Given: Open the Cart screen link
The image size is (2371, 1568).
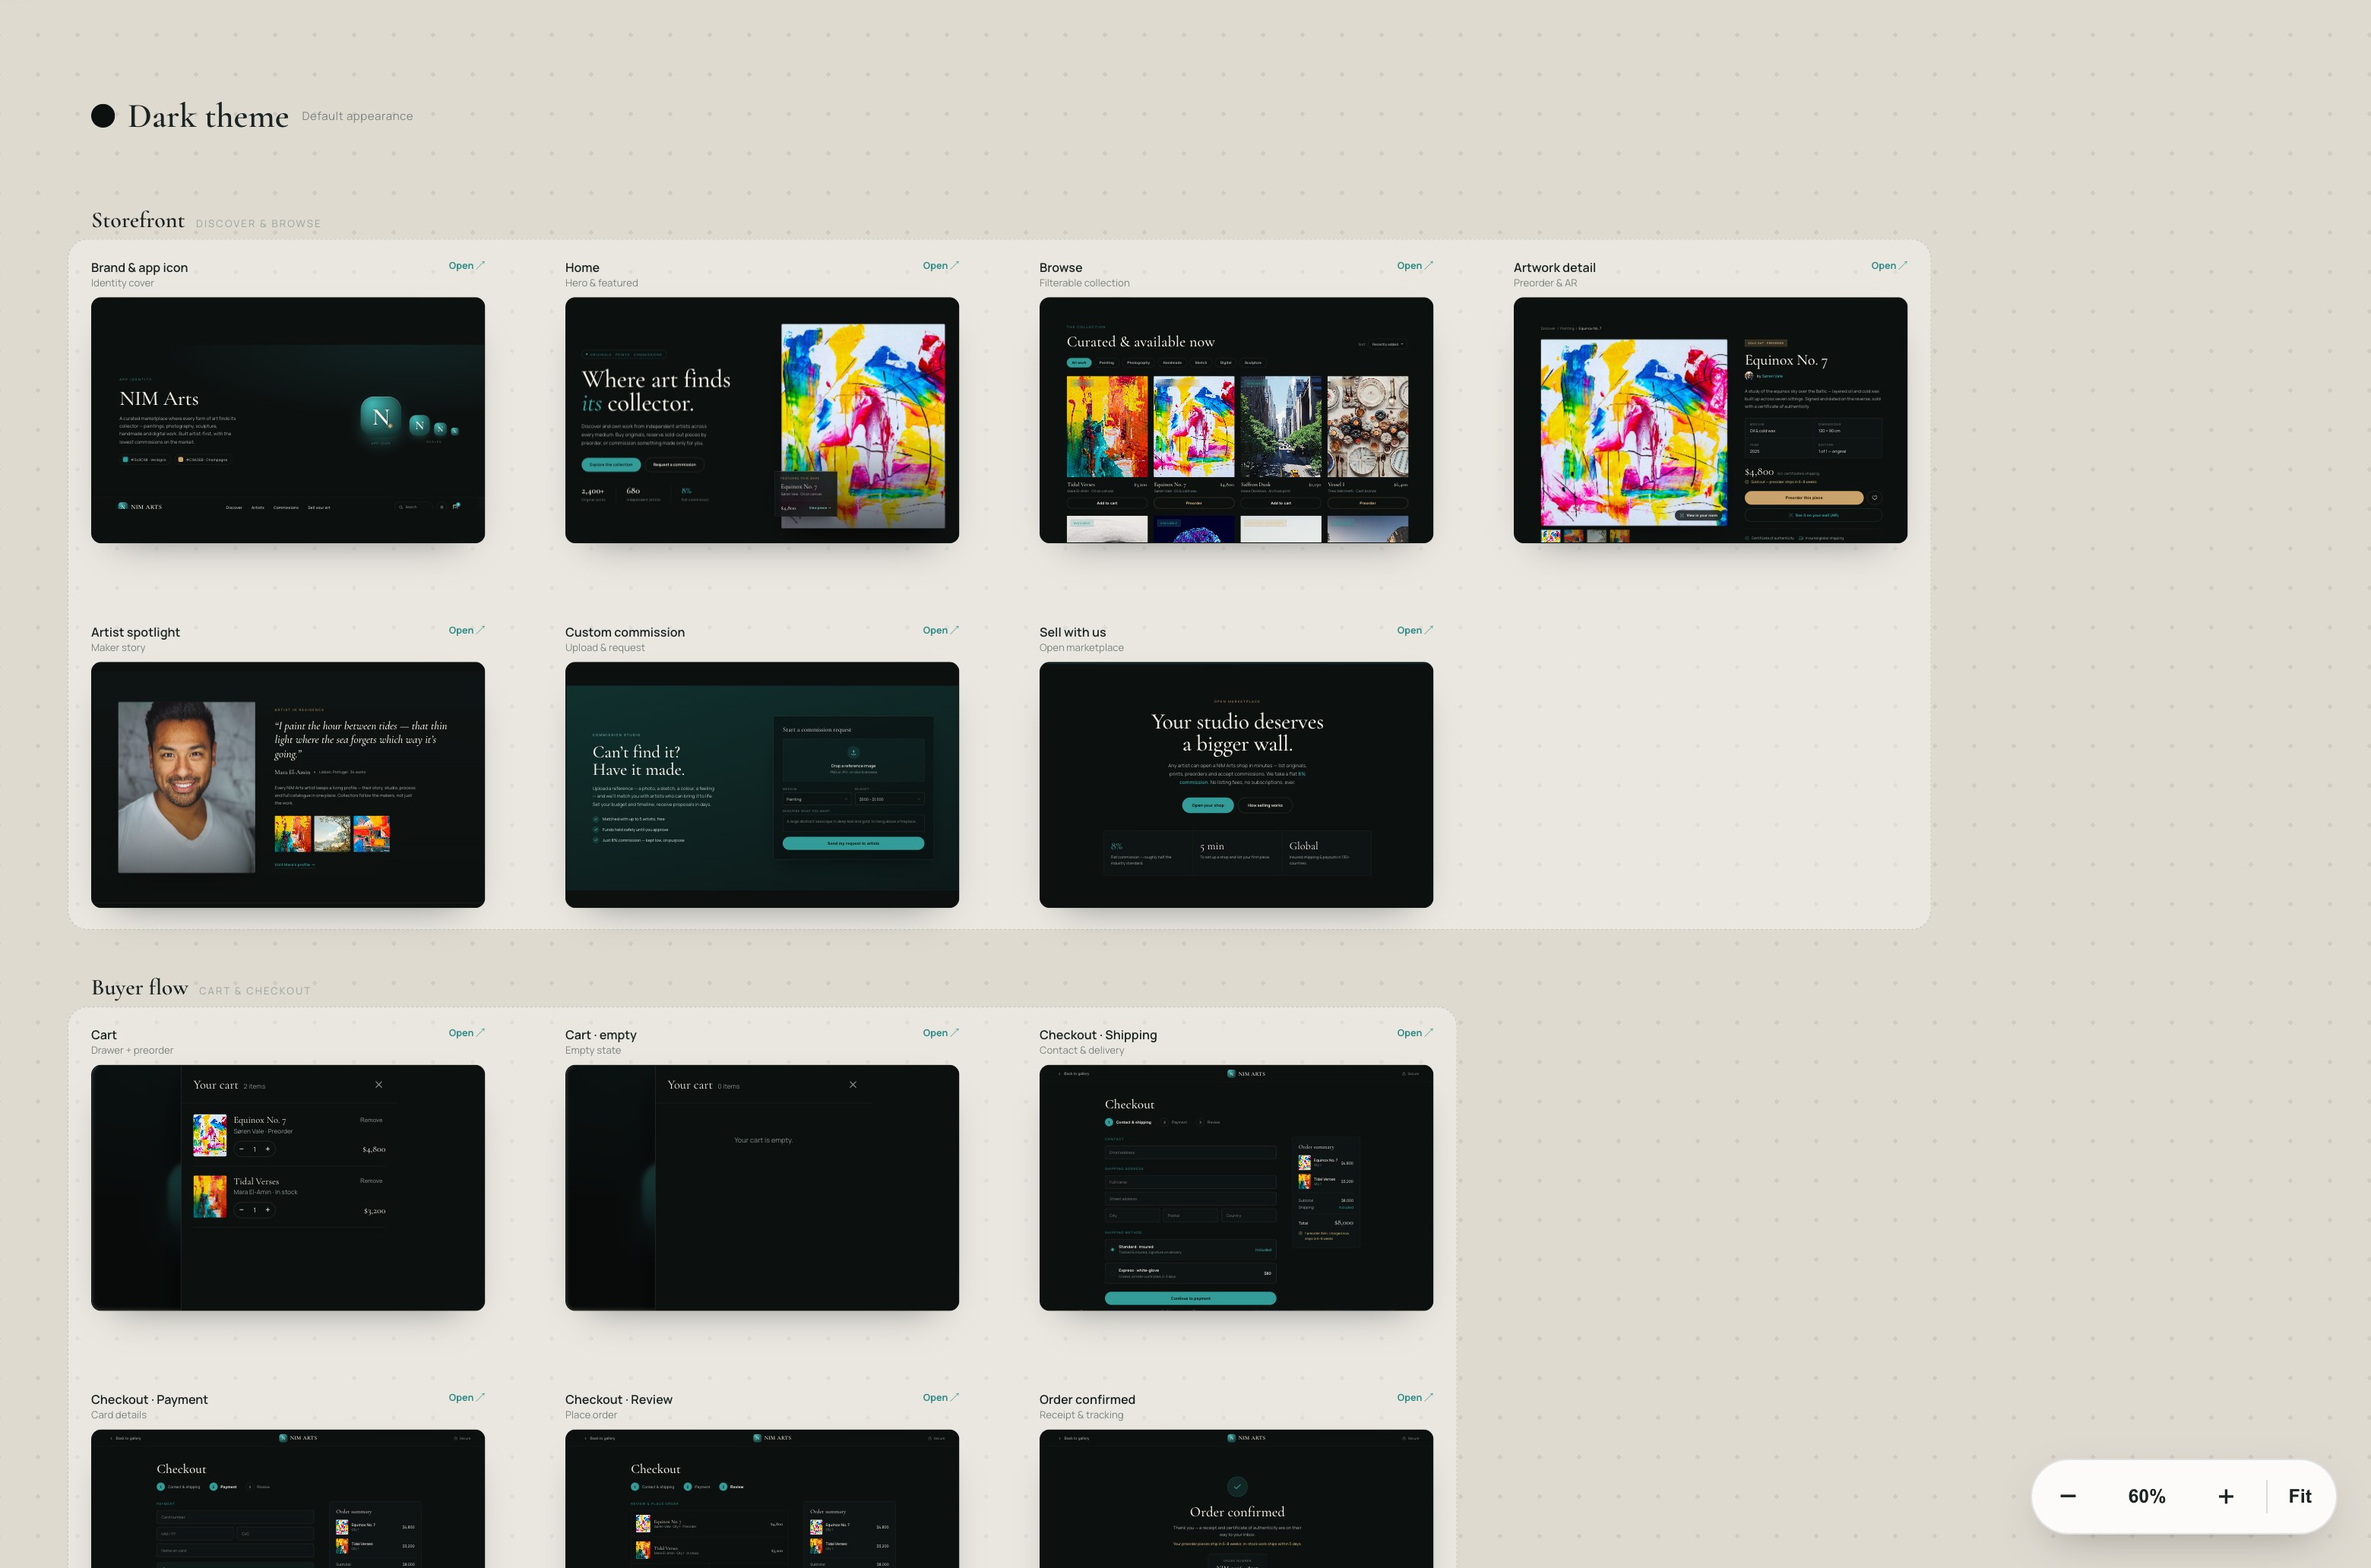Looking at the screenshot, I should (x=466, y=1033).
